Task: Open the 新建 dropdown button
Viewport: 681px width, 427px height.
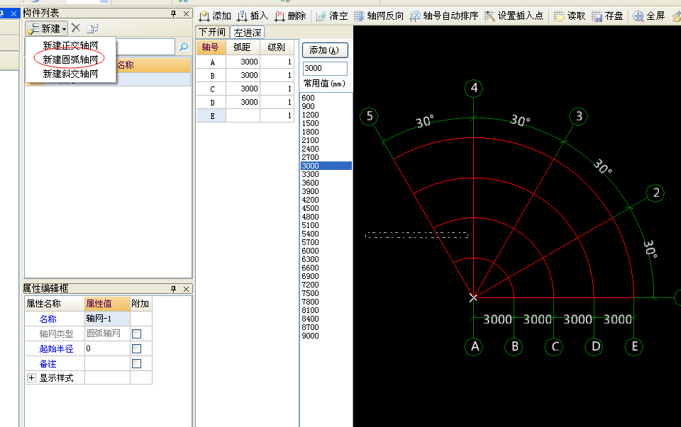Action: pyautogui.click(x=47, y=28)
